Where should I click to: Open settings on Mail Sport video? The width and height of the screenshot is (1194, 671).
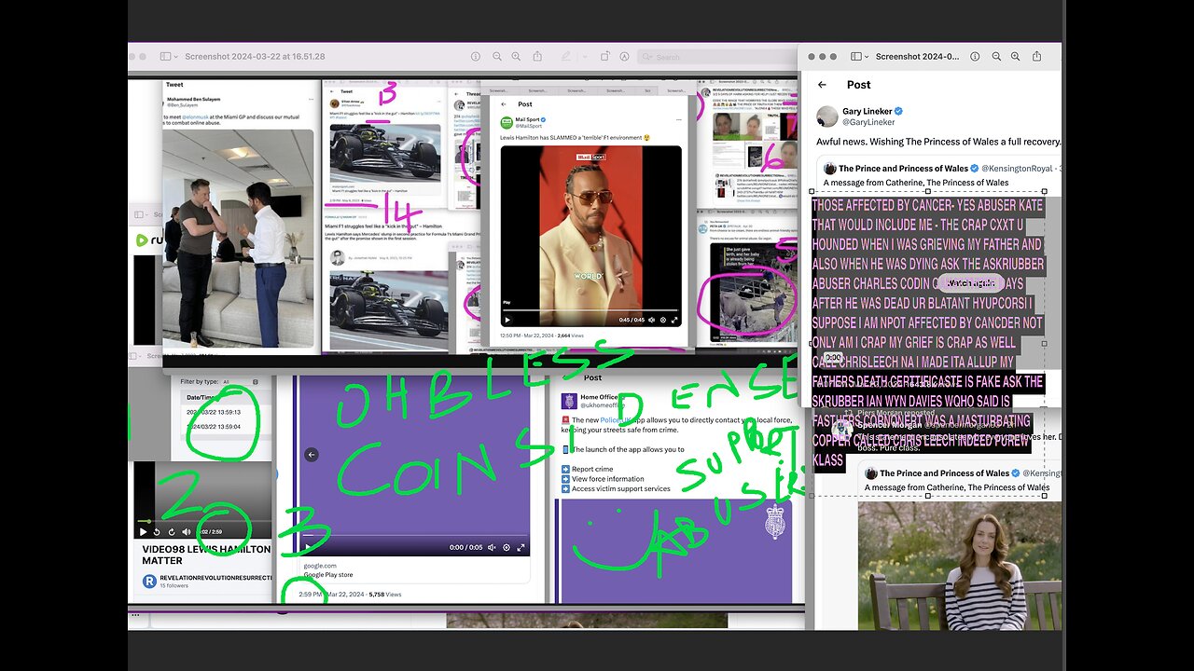(663, 320)
